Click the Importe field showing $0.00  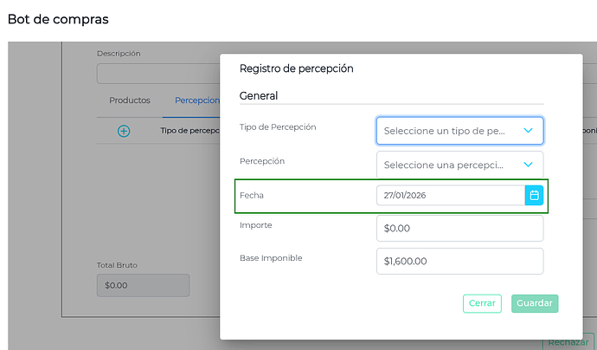tap(459, 229)
